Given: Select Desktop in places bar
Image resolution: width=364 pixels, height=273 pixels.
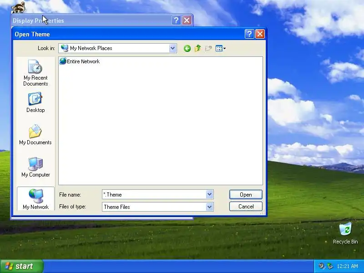Looking at the screenshot, I should (35, 103).
